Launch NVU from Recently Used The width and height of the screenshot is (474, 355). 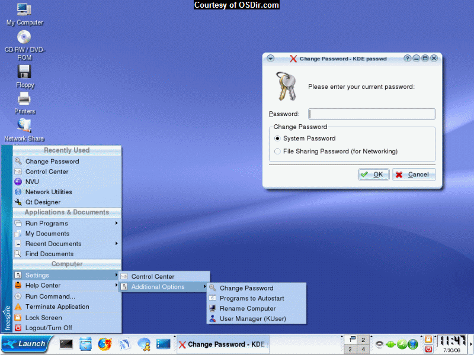tap(67, 182)
